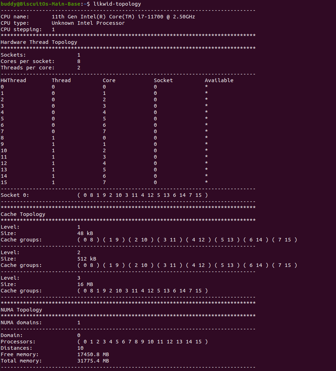
Task: Click the likwid-topology command text
Action: coord(117,4)
